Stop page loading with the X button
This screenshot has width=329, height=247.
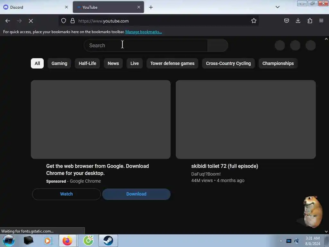[x=31, y=21]
